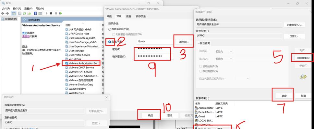
Task: Click the 应用(A) button
Action: click(x=188, y=115)
